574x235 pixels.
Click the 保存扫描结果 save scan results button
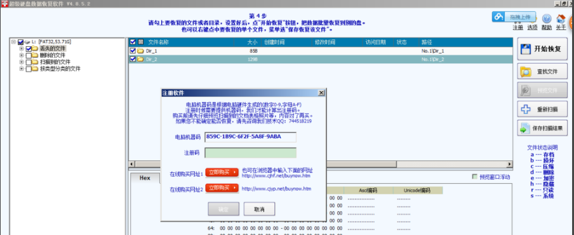542,128
